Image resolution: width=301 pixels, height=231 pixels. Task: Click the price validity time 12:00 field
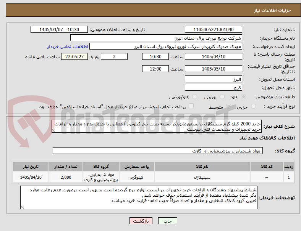155,69
